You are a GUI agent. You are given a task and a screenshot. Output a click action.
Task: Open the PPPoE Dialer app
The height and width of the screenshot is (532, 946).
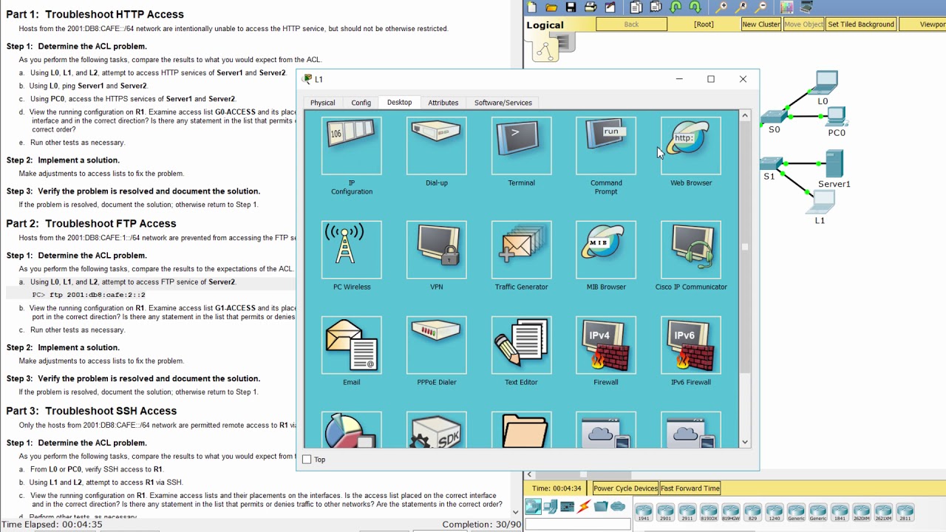(x=437, y=345)
